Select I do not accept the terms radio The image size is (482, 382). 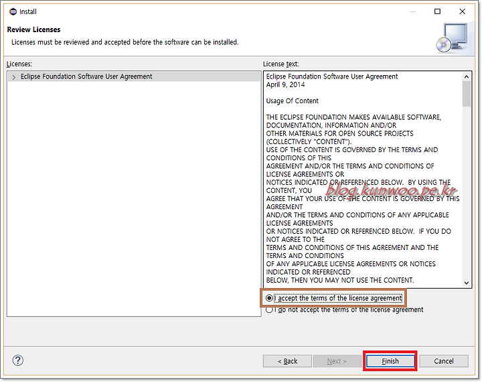[269, 310]
